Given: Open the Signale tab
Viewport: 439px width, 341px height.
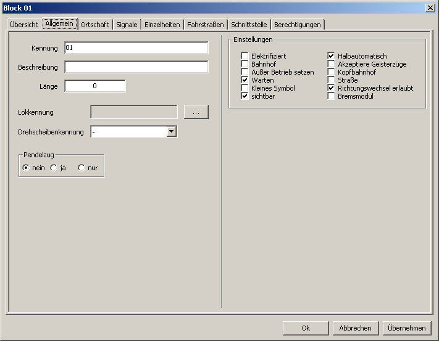Looking at the screenshot, I should pyautogui.click(x=127, y=25).
